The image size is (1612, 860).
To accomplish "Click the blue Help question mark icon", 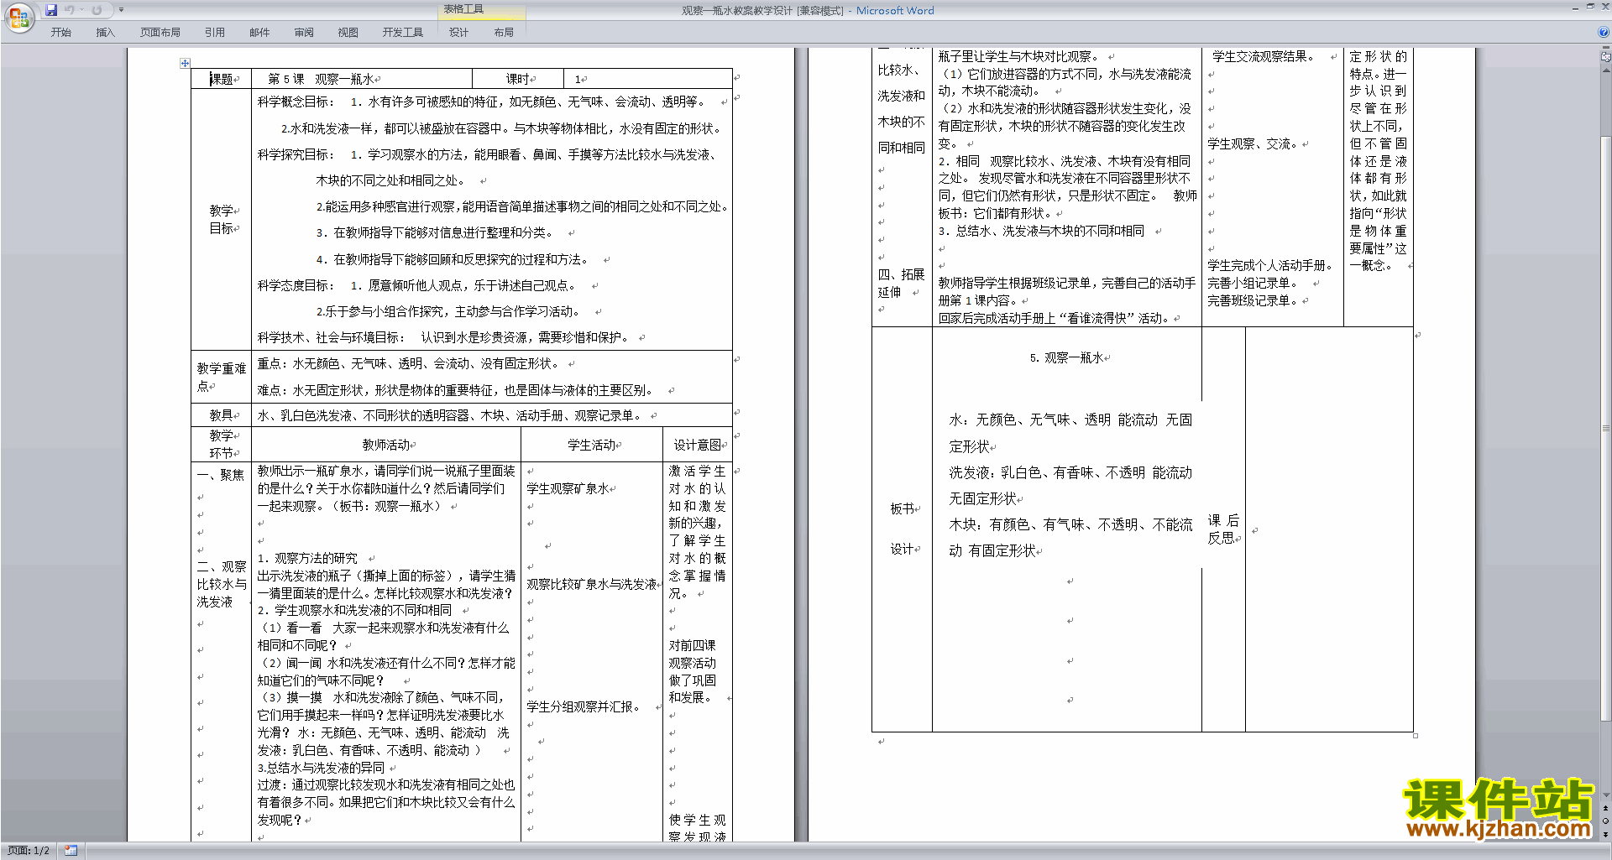I will tap(1604, 33).
